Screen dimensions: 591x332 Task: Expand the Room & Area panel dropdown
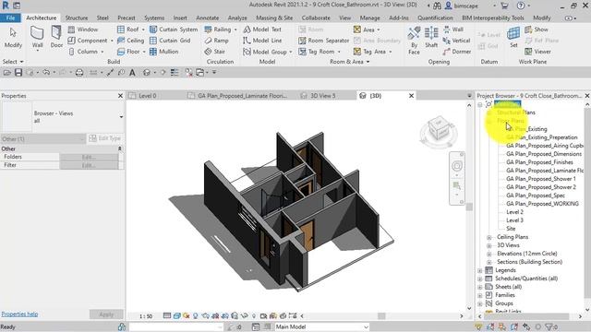368,62
